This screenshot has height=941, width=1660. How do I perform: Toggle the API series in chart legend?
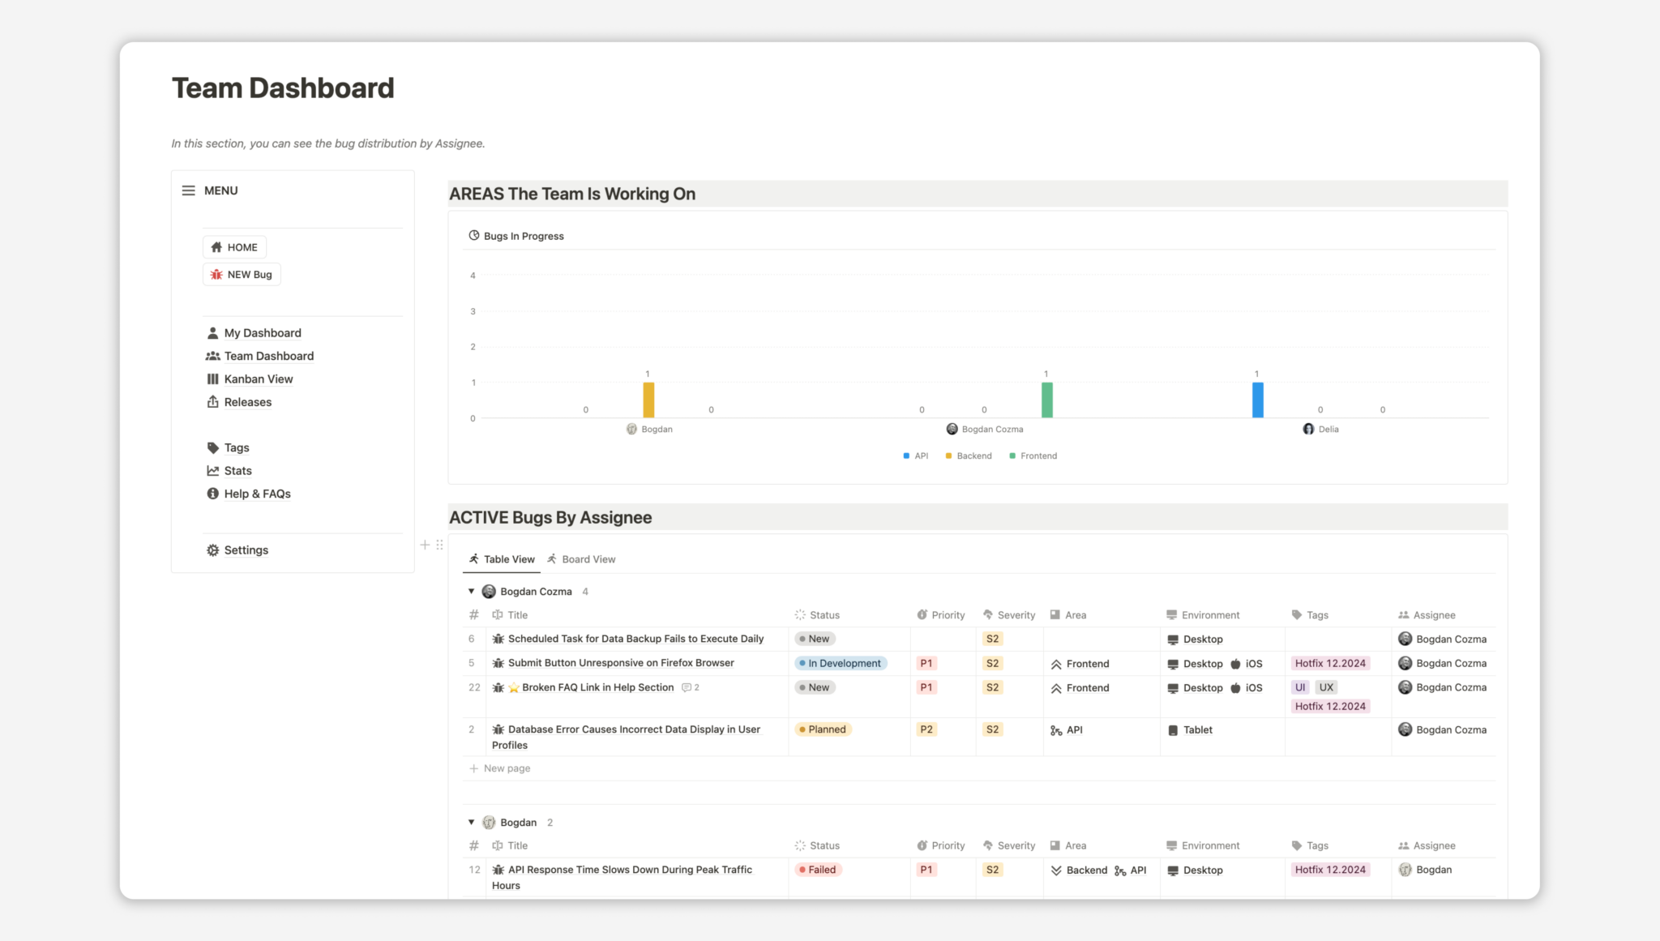click(916, 456)
